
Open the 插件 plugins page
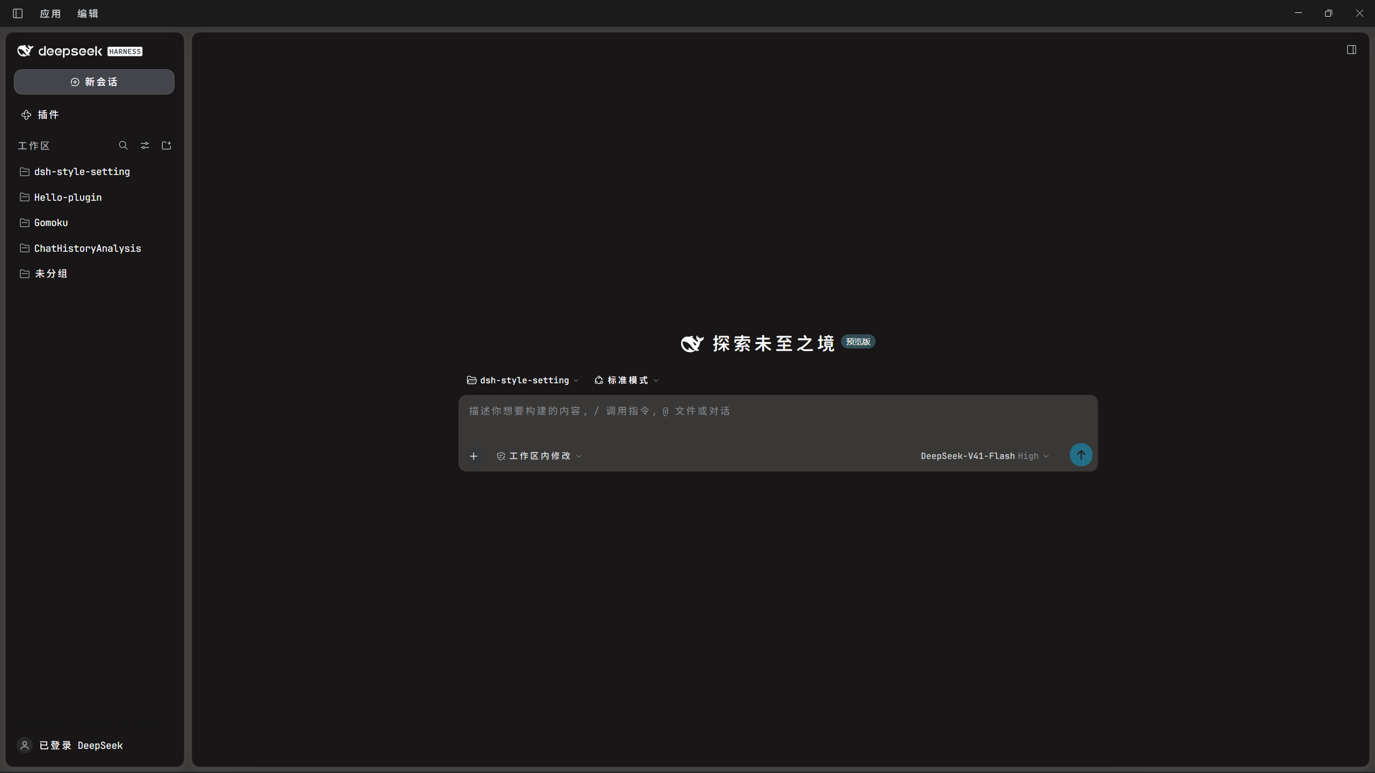40,114
